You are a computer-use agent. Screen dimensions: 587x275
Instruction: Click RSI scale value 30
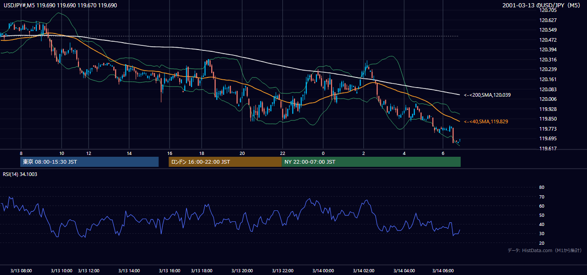coord(542,234)
